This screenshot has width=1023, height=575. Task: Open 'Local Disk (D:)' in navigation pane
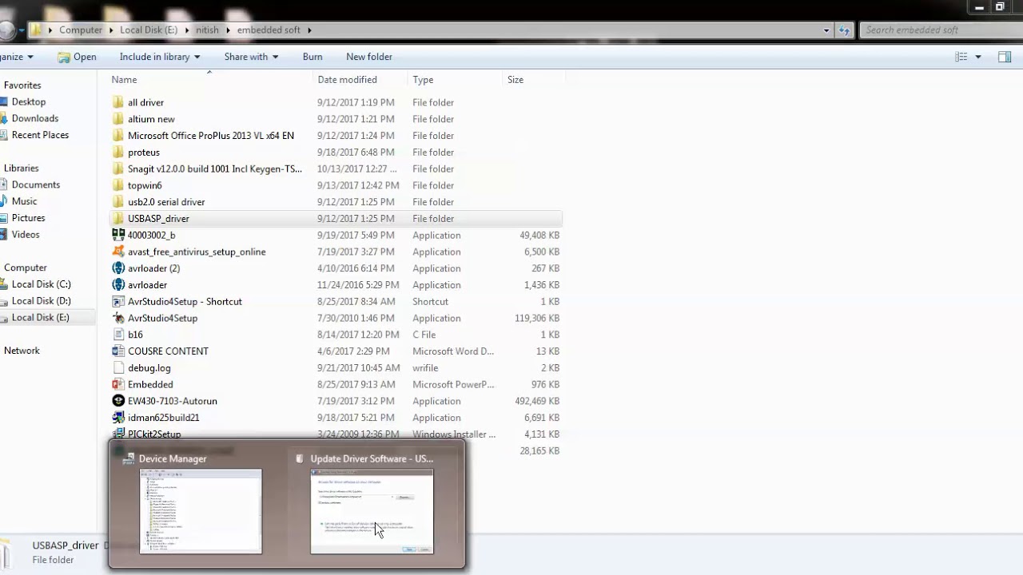point(41,301)
